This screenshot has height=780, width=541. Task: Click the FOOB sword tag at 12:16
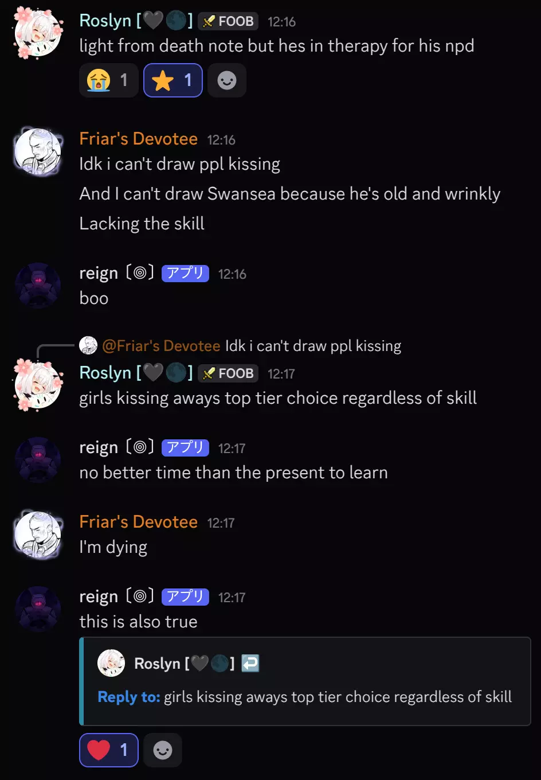(x=228, y=21)
